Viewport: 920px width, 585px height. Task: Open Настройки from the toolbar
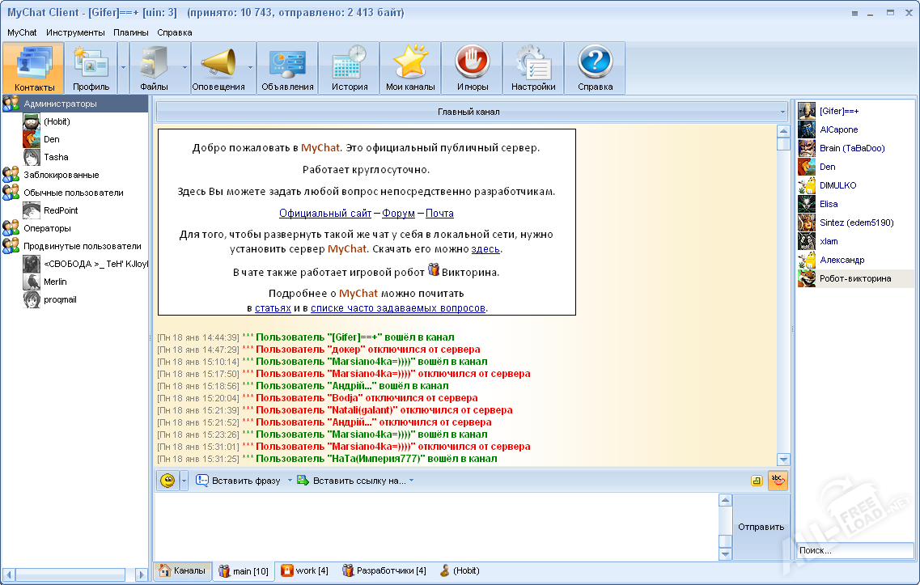click(x=533, y=68)
